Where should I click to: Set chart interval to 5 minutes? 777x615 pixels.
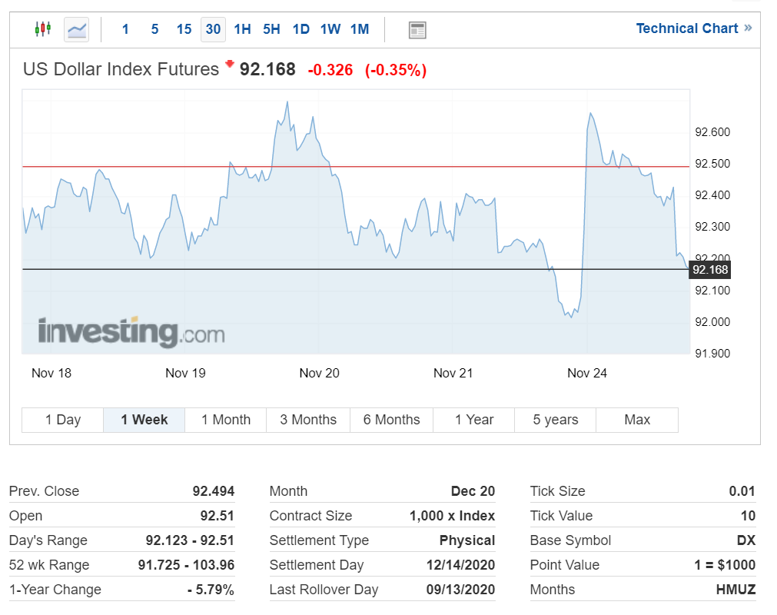[154, 29]
